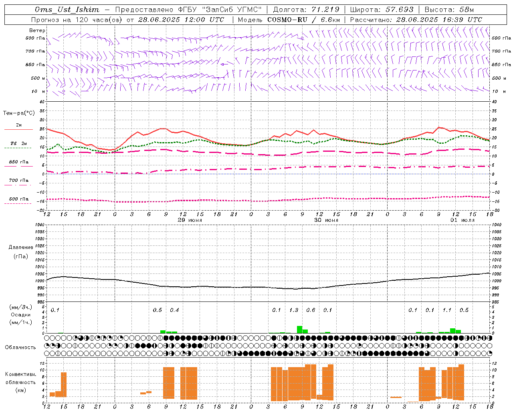This screenshot has width=513, height=410.
Task: Click the 0.6 precipitation amount value
Action: [311, 310]
